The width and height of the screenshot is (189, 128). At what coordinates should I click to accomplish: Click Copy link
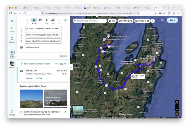pyautogui.click(x=61, y=64)
